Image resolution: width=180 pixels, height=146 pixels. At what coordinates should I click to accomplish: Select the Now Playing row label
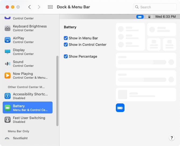(23, 74)
